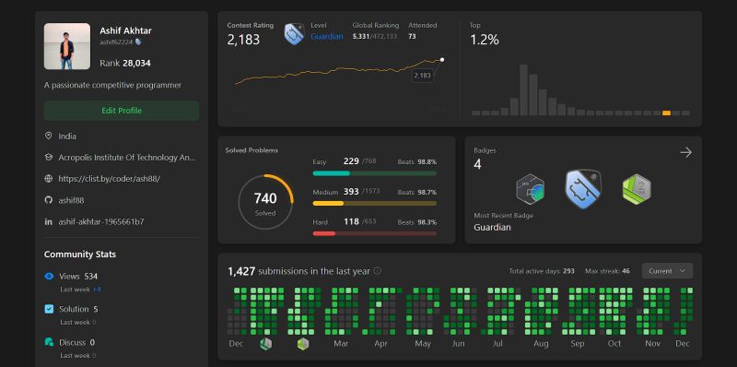Click the Discuss chat icon in Community Stats
The image size is (737, 367).
(x=49, y=342)
